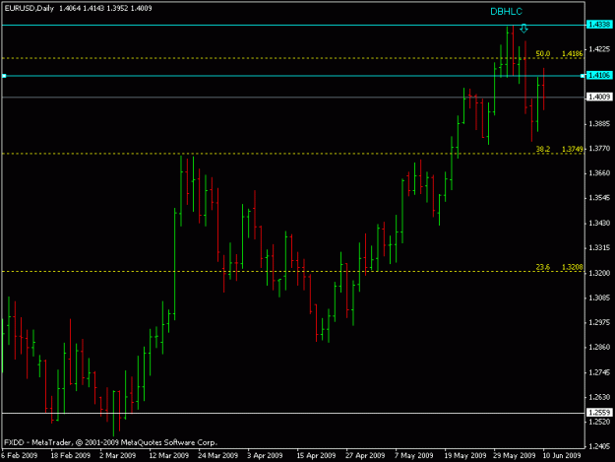Click the 1.3545 price scale label
The height and width of the screenshot is (462, 615).
[x=599, y=198]
